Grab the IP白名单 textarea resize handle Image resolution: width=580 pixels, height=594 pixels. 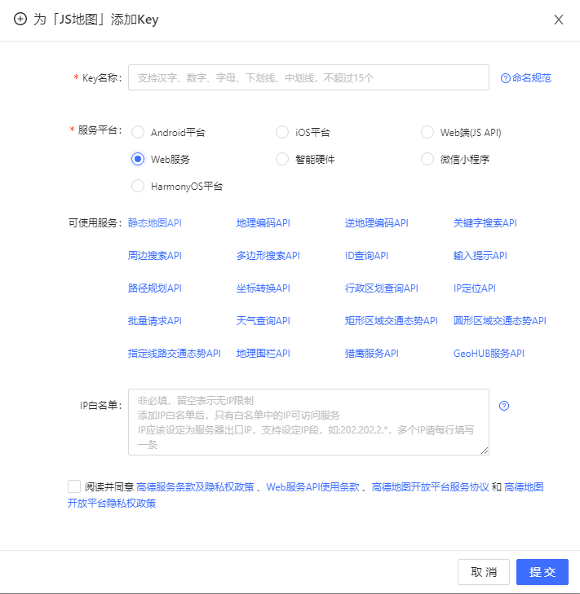click(x=485, y=451)
